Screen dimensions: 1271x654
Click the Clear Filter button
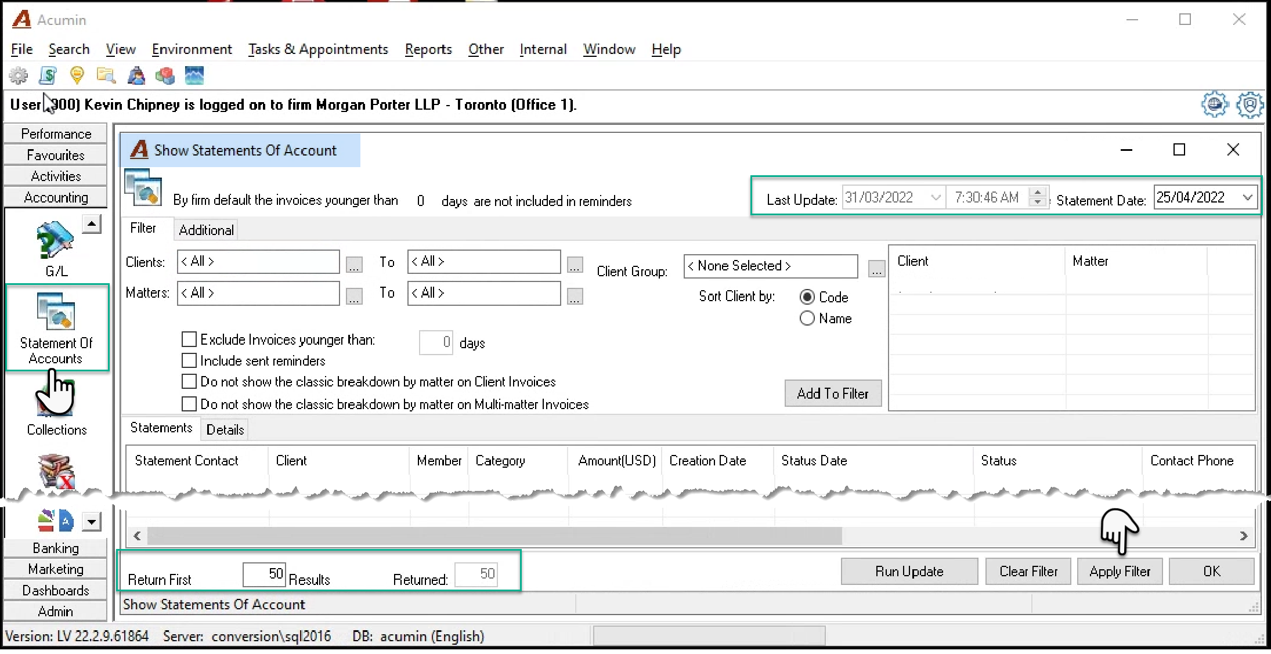point(1028,572)
